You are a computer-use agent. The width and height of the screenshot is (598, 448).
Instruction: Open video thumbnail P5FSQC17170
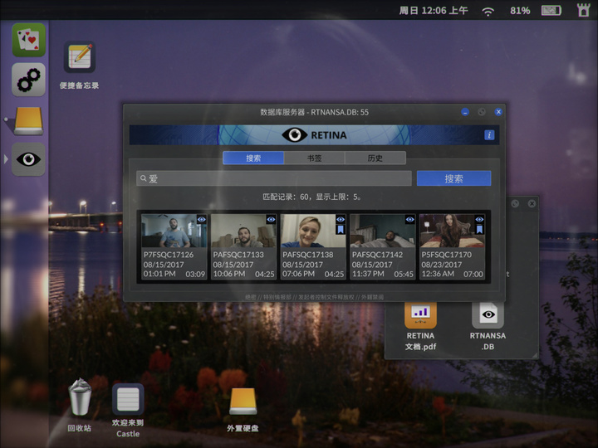[x=452, y=231]
